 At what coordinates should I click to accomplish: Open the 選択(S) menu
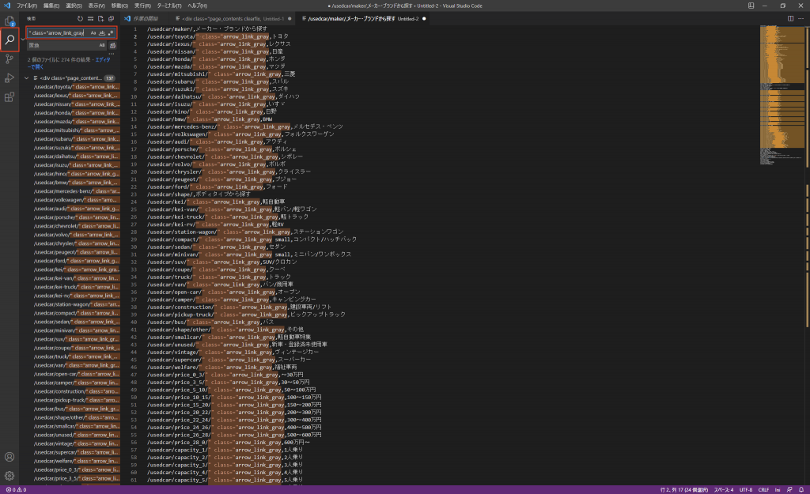(74, 6)
